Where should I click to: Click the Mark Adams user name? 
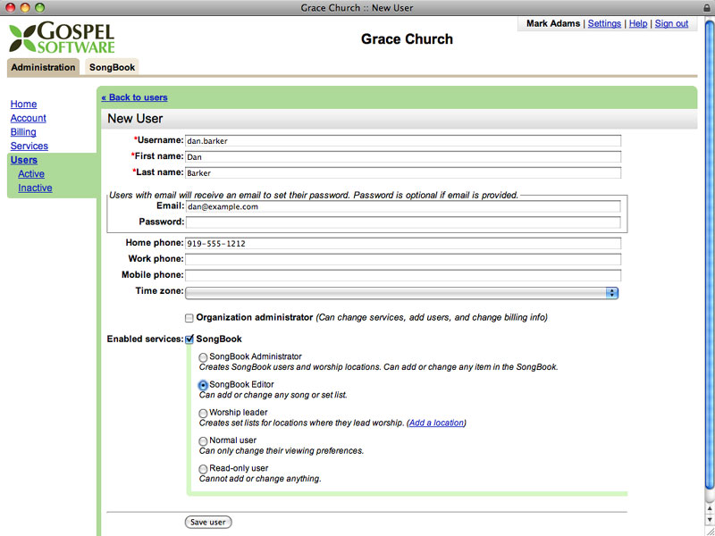(553, 24)
